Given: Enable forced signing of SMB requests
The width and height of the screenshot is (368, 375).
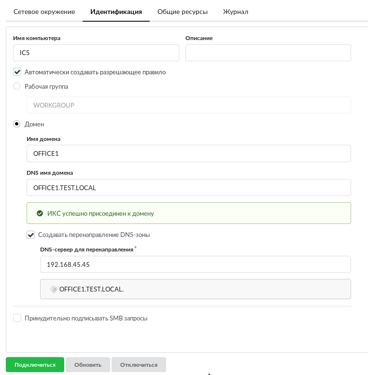Looking at the screenshot, I should coord(17,318).
